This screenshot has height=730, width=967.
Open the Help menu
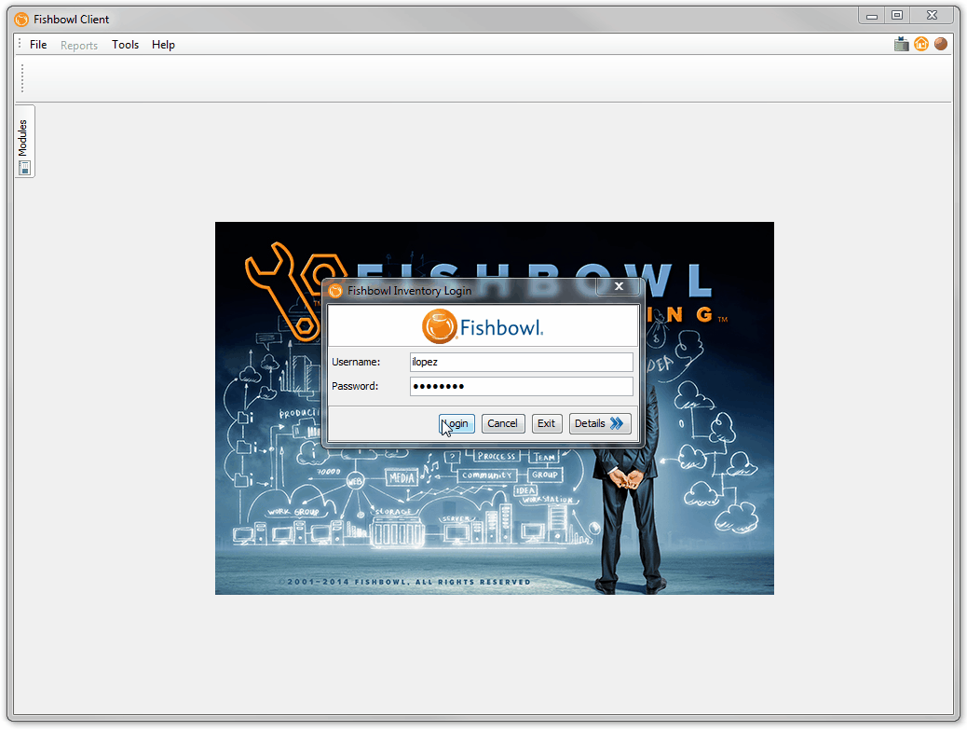point(163,45)
